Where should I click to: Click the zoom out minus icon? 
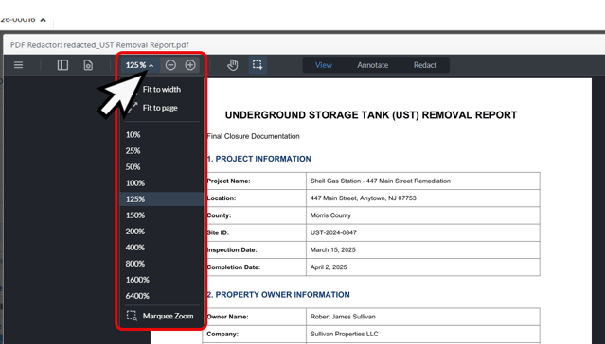pyautogui.click(x=170, y=65)
